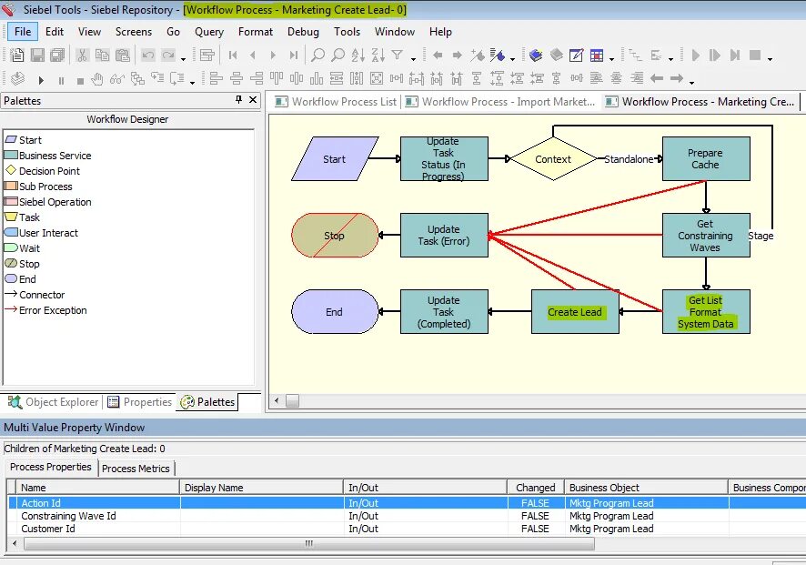
Task: Switch to Workflow Process - Import Market tab
Action: coord(500,102)
